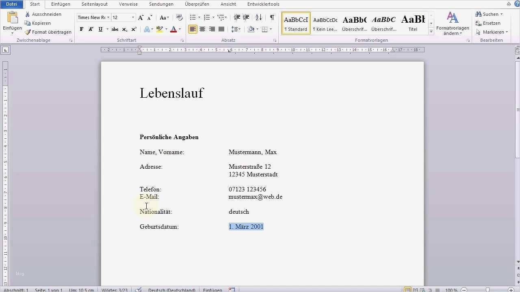Sort text using the A-Z sort icon

click(258, 17)
